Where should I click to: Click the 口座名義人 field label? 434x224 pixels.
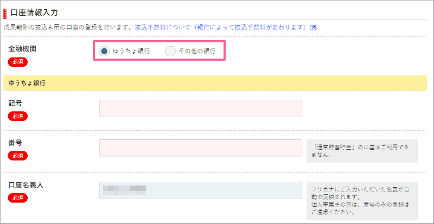[x=26, y=185]
